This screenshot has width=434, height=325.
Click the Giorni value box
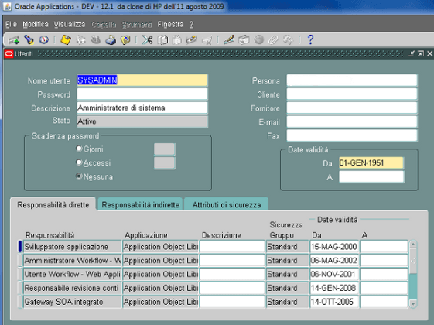[x=165, y=149]
